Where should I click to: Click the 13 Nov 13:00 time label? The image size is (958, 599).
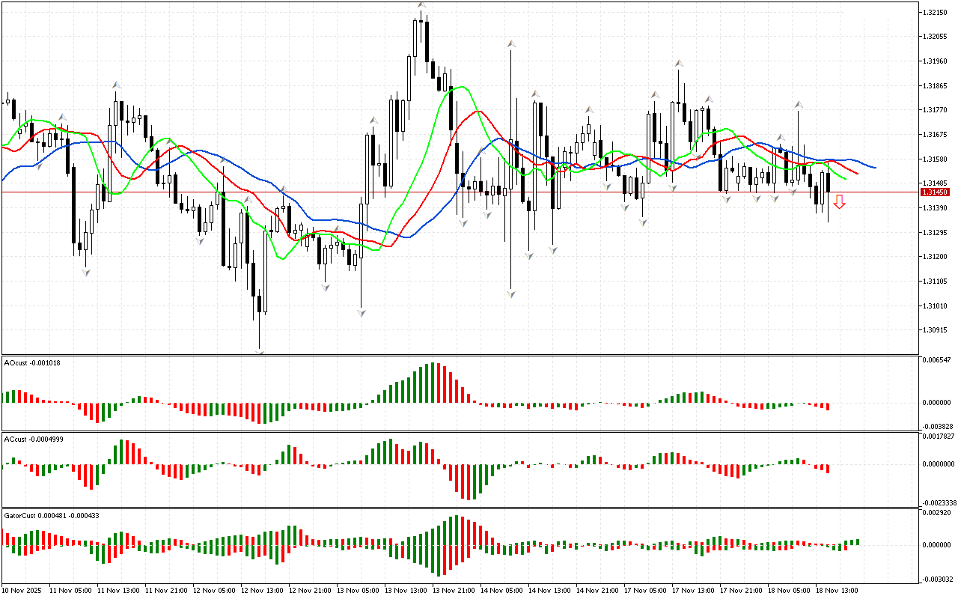point(407,590)
